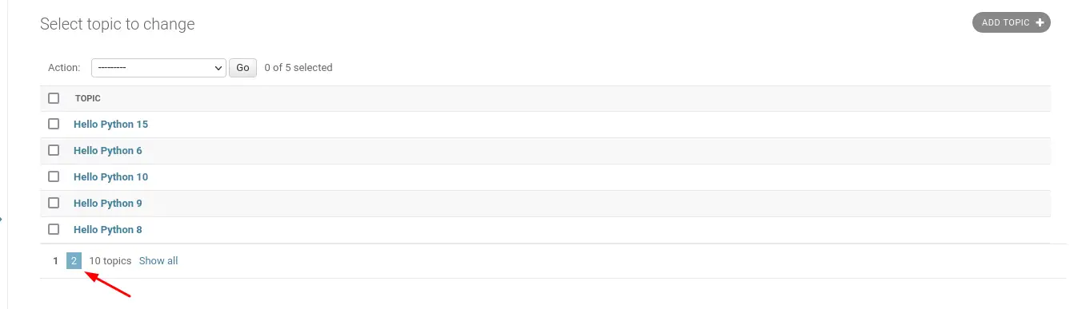Viewport: 1082px width, 309px height.
Task: Go to page 1 of topics
Action: point(55,261)
